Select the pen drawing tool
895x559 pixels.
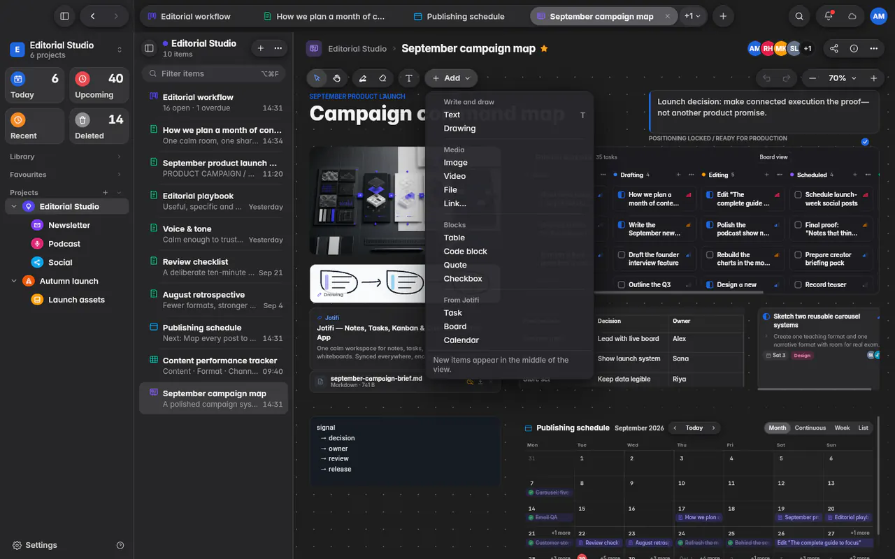(x=362, y=78)
